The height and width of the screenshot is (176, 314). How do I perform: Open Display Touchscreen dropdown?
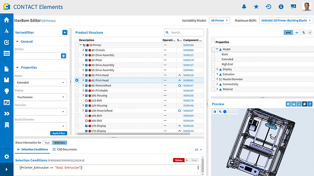(x=40, y=97)
